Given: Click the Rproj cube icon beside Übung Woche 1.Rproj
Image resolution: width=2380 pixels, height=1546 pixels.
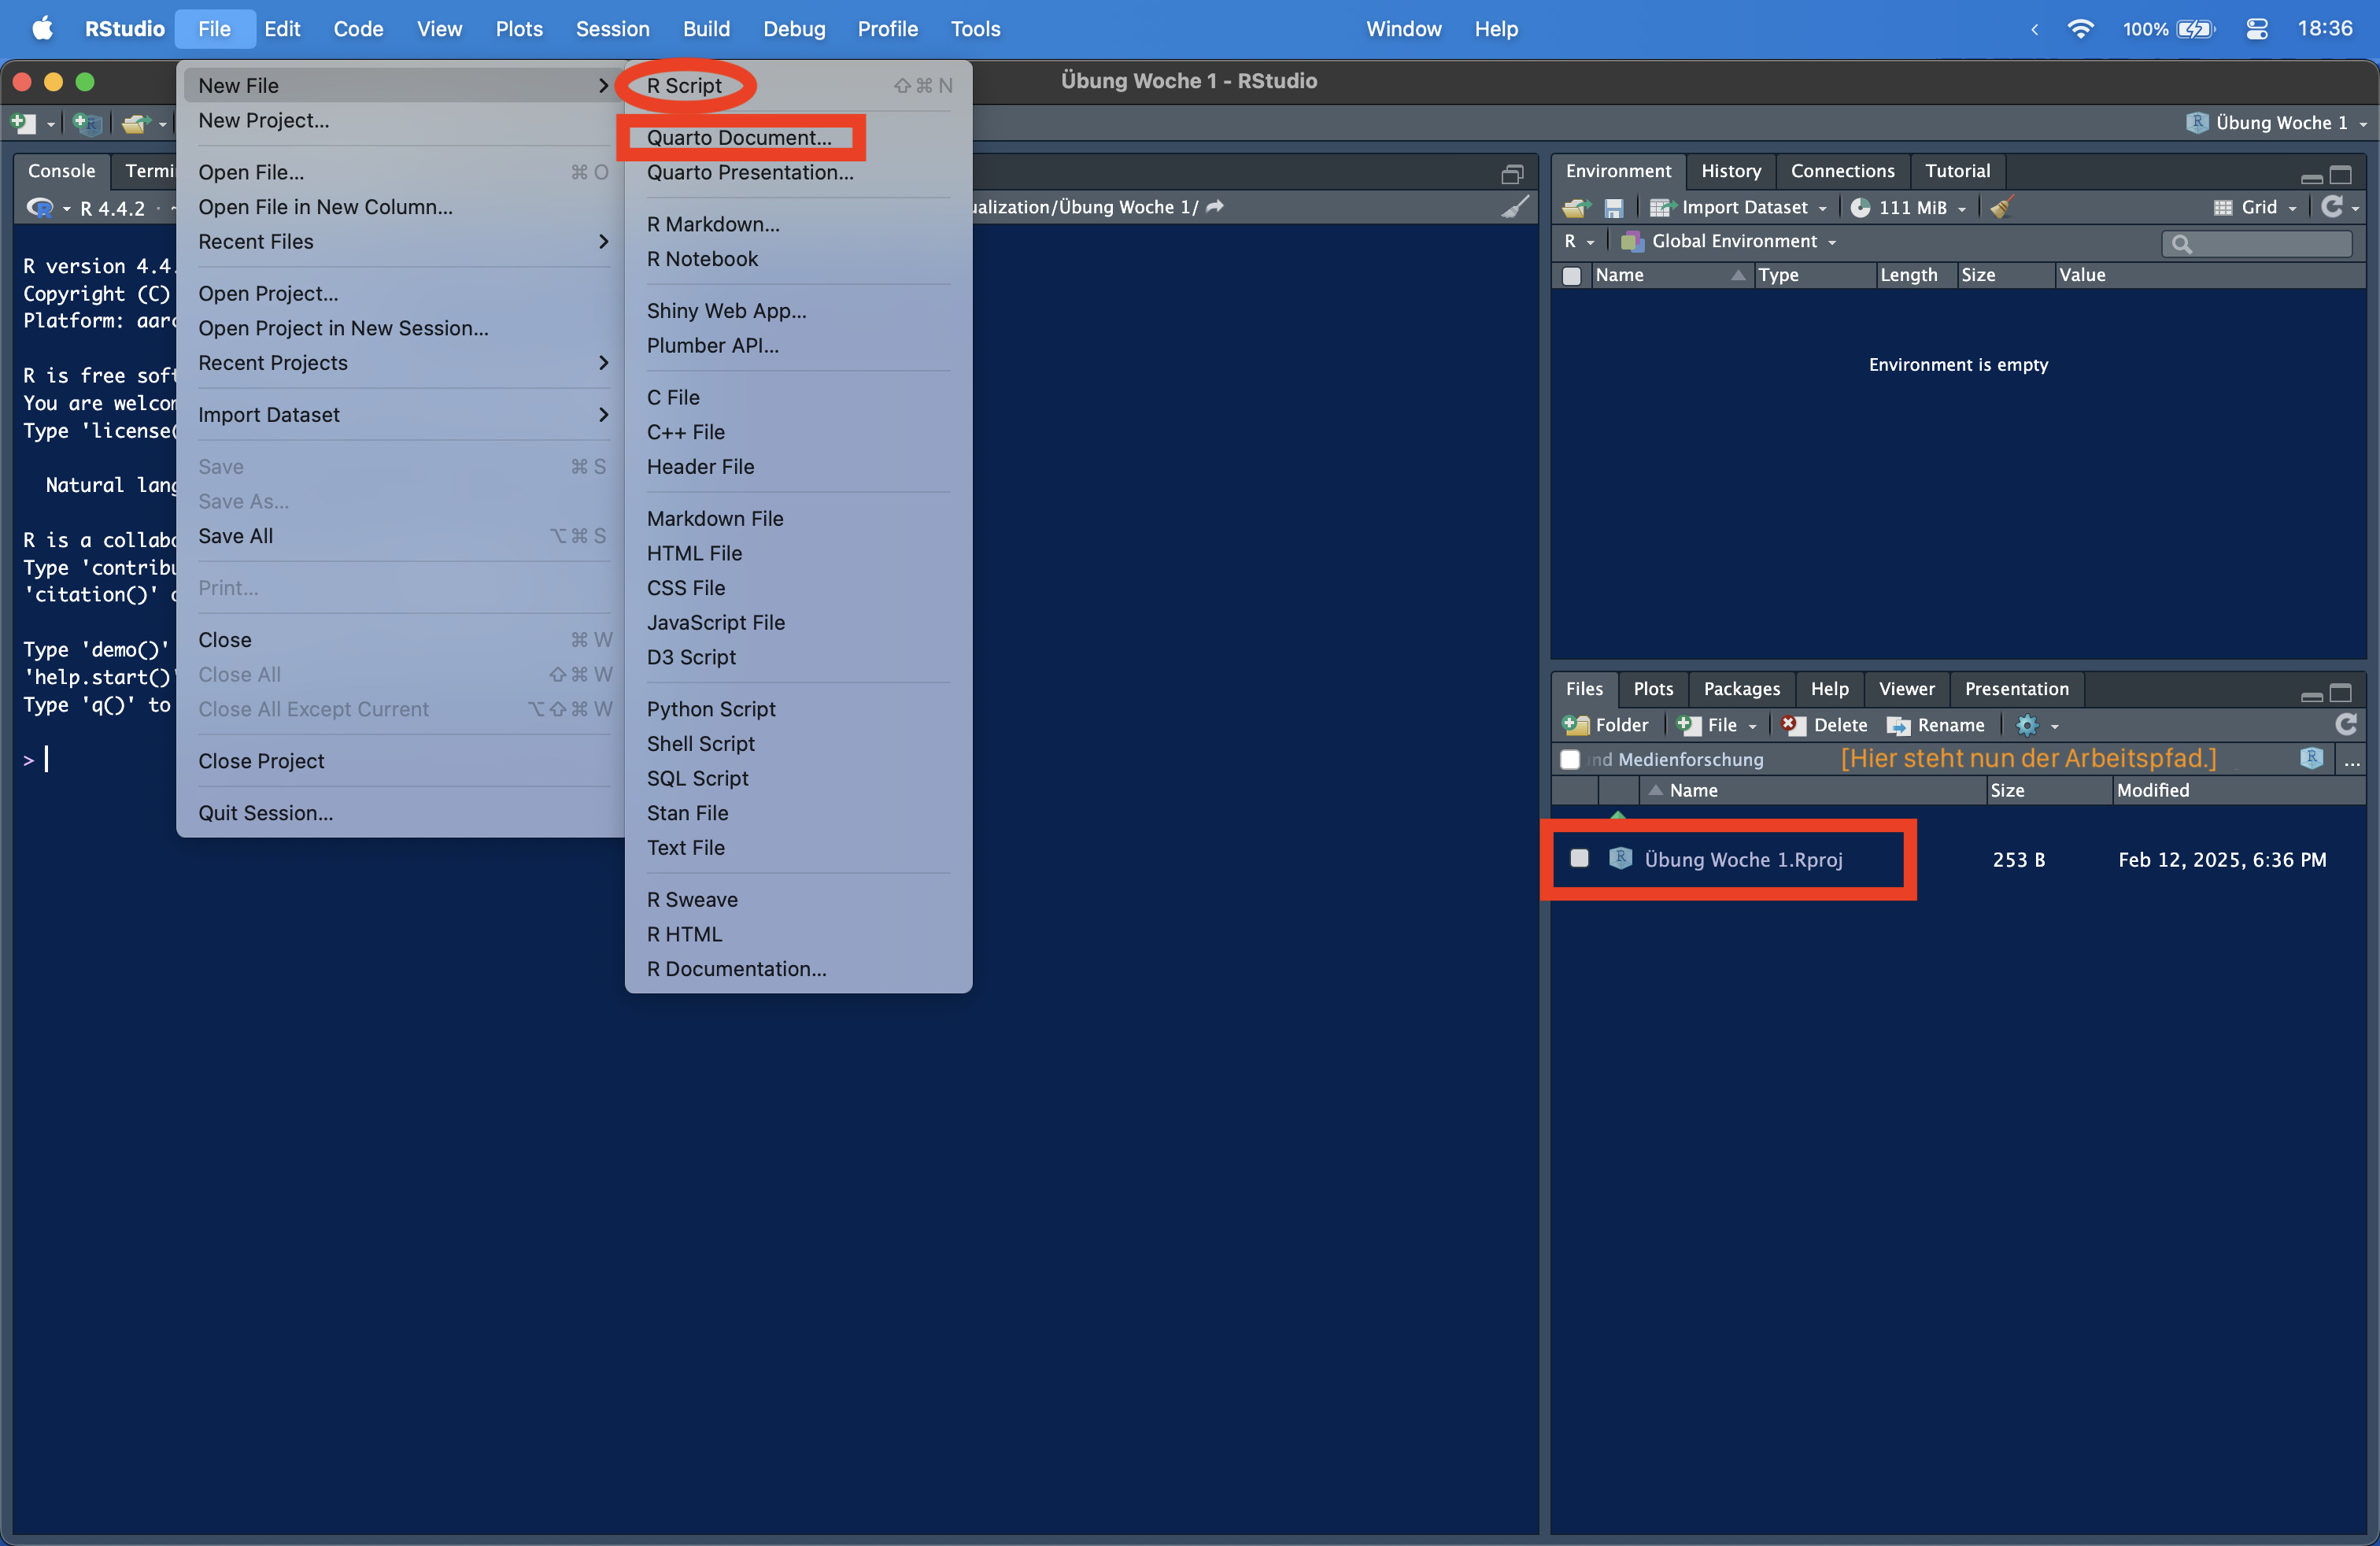Looking at the screenshot, I should point(1621,858).
